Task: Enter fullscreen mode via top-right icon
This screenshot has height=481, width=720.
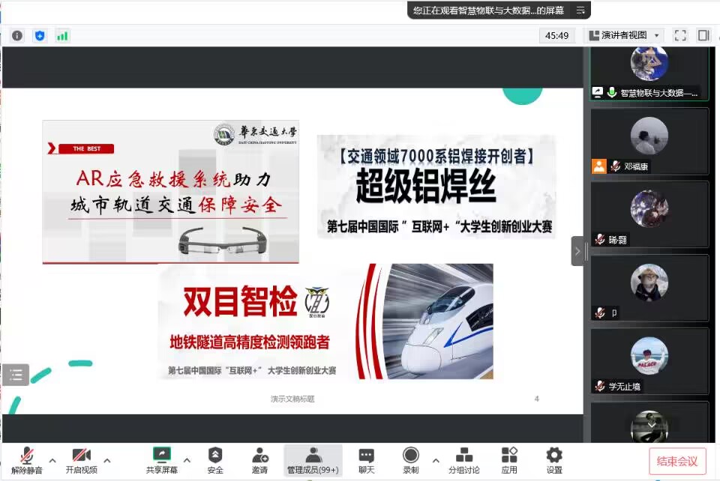Action: 680,35
